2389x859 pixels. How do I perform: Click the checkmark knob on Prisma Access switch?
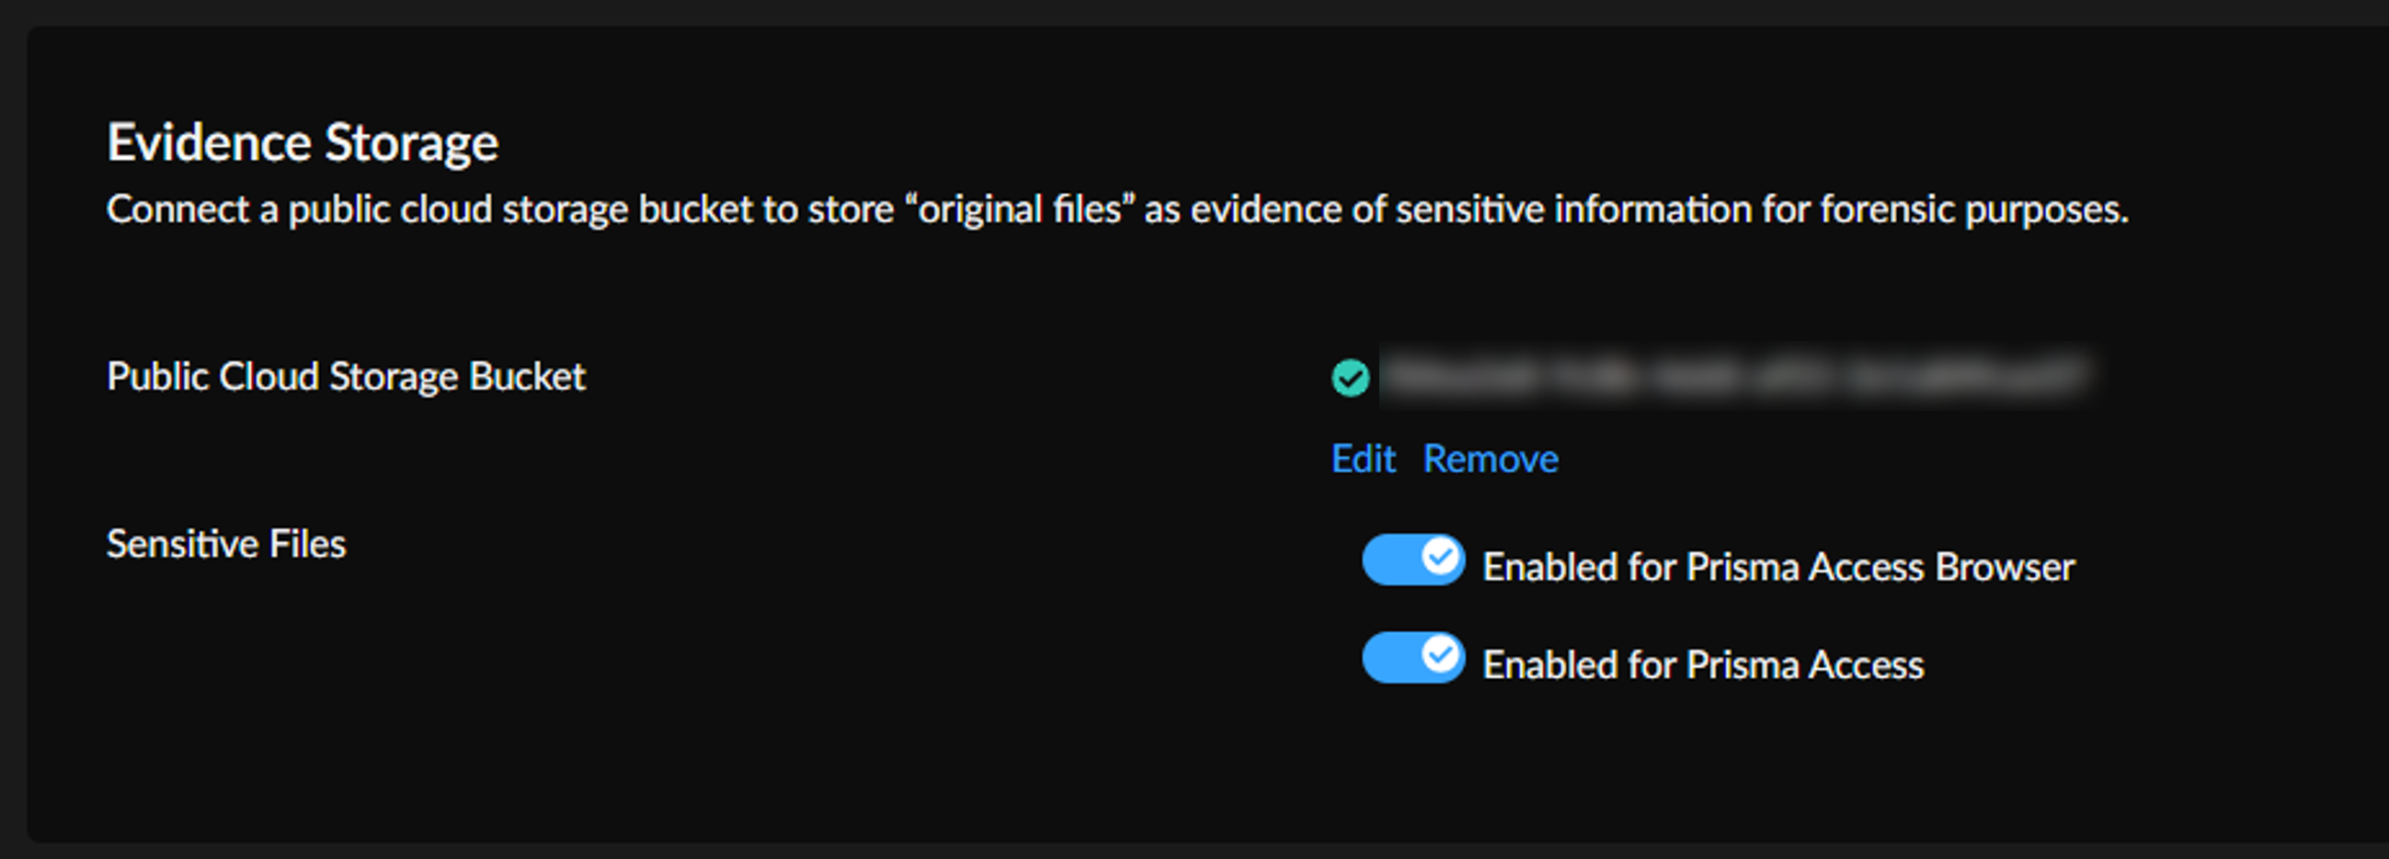tap(1440, 656)
